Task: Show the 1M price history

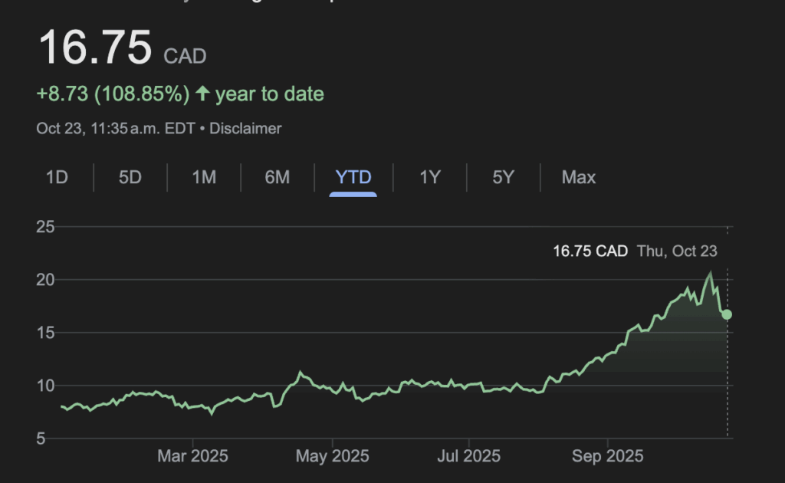Action: [x=204, y=178]
